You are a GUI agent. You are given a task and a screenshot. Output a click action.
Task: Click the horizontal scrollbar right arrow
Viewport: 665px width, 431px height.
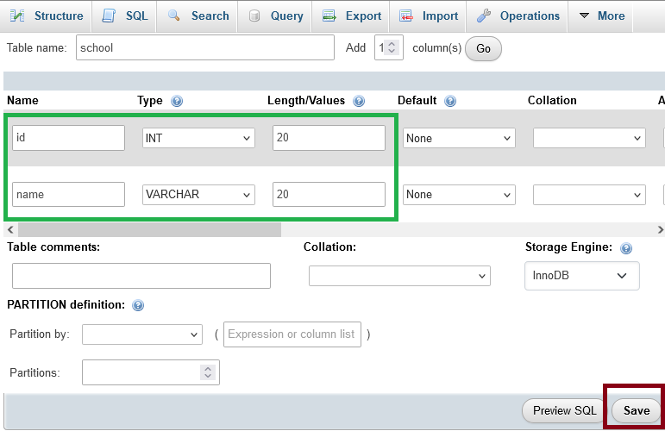(660, 229)
